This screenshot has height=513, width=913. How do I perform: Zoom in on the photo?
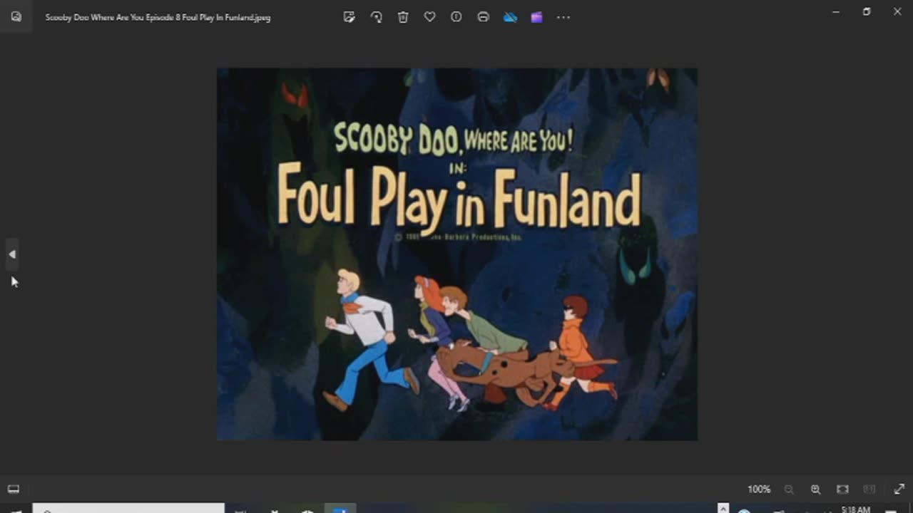815,489
